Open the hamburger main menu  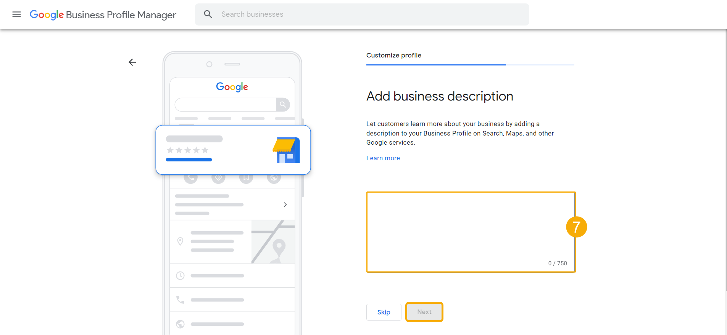click(x=16, y=14)
